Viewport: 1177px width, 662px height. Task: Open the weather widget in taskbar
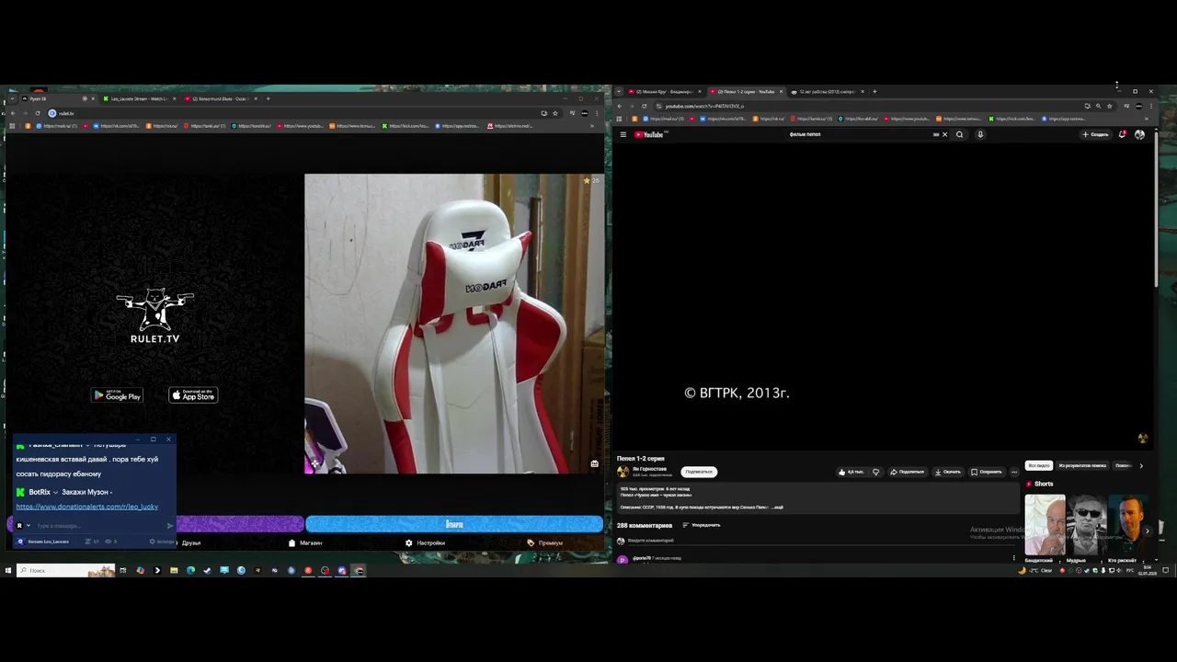1036,570
